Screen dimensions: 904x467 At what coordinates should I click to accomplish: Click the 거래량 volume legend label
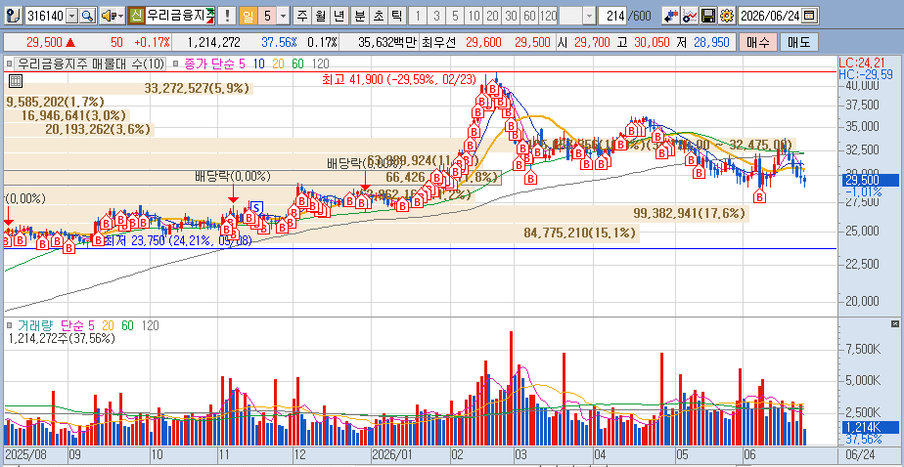(x=34, y=326)
